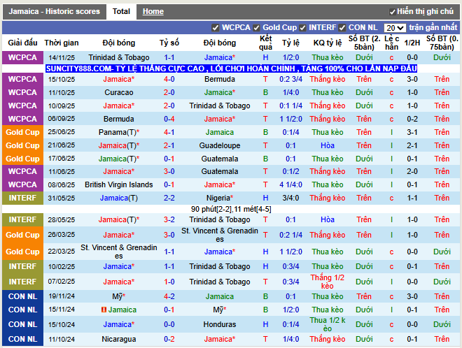This screenshot has height=348, width=462.
Task: Click the Lẻ chẵn column header
Action: [x=391, y=43]
